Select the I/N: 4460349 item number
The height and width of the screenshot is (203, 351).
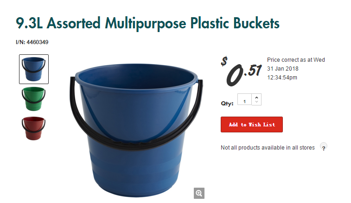click(x=32, y=42)
